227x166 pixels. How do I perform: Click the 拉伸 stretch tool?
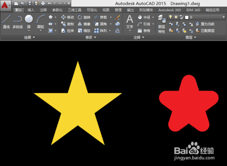coord(68,30)
